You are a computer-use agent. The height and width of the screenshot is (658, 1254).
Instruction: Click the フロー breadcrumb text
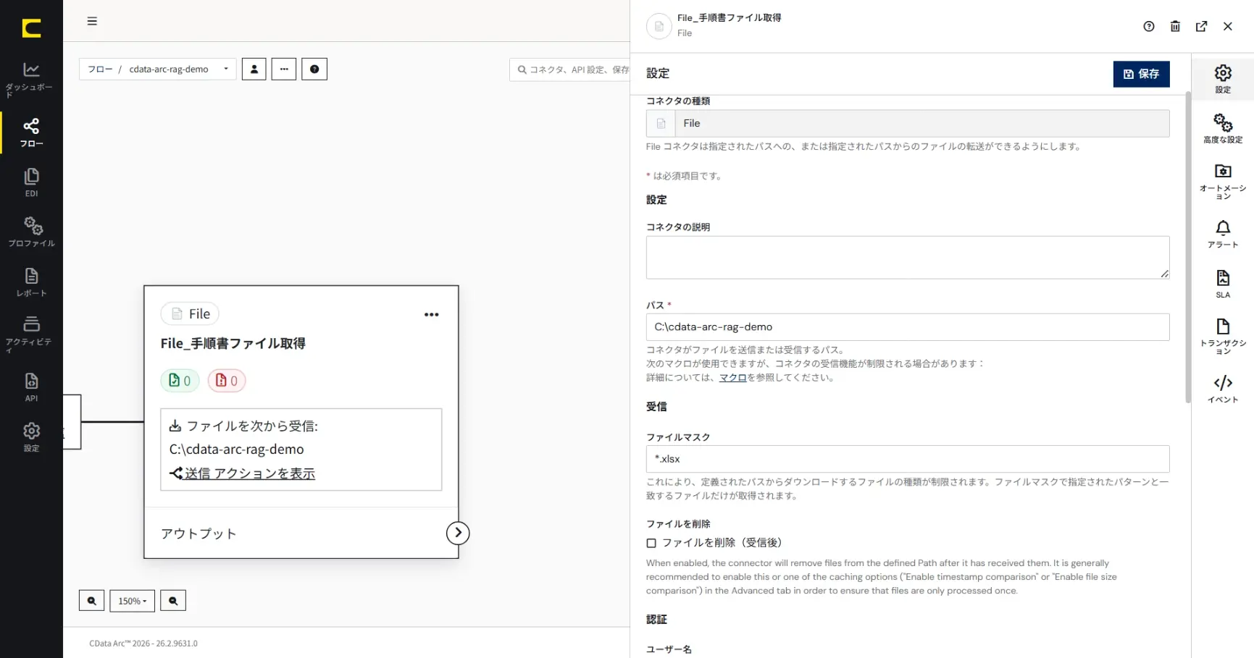(100, 69)
